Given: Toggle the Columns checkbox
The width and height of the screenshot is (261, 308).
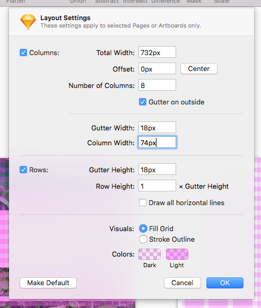Looking at the screenshot, I should coord(23,52).
